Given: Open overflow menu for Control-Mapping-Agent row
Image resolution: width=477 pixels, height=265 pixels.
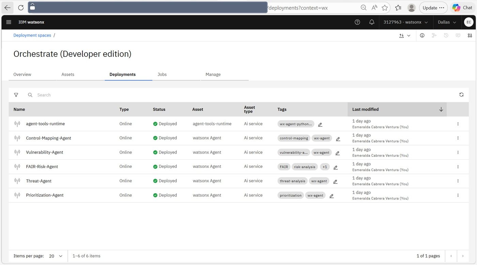Looking at the screenshot, I should [458, 138].
